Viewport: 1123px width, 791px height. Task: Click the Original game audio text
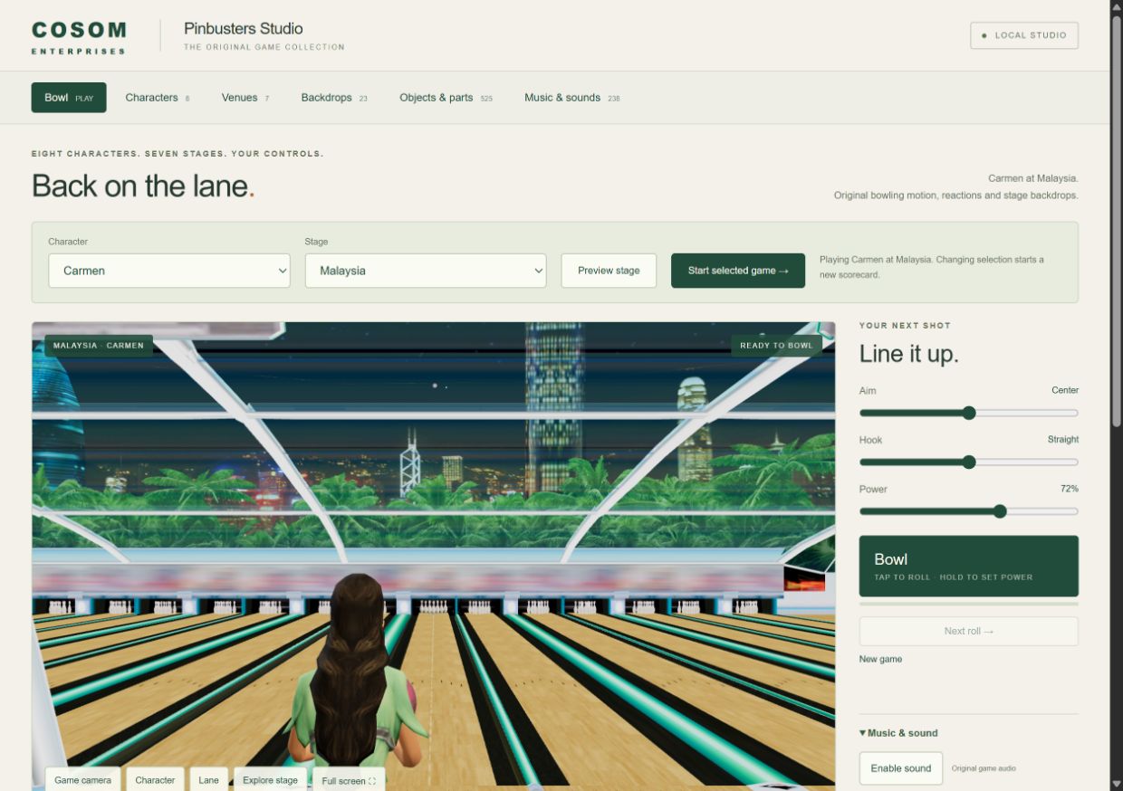984,768
